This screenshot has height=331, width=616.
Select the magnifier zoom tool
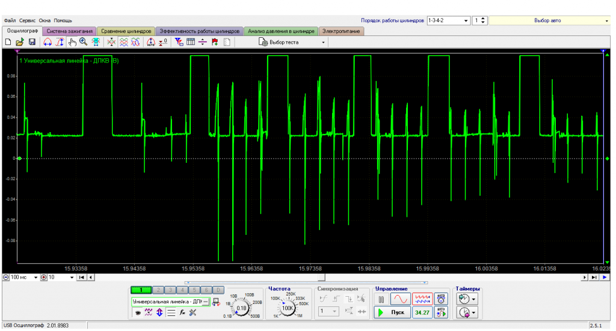click(83, 42)
